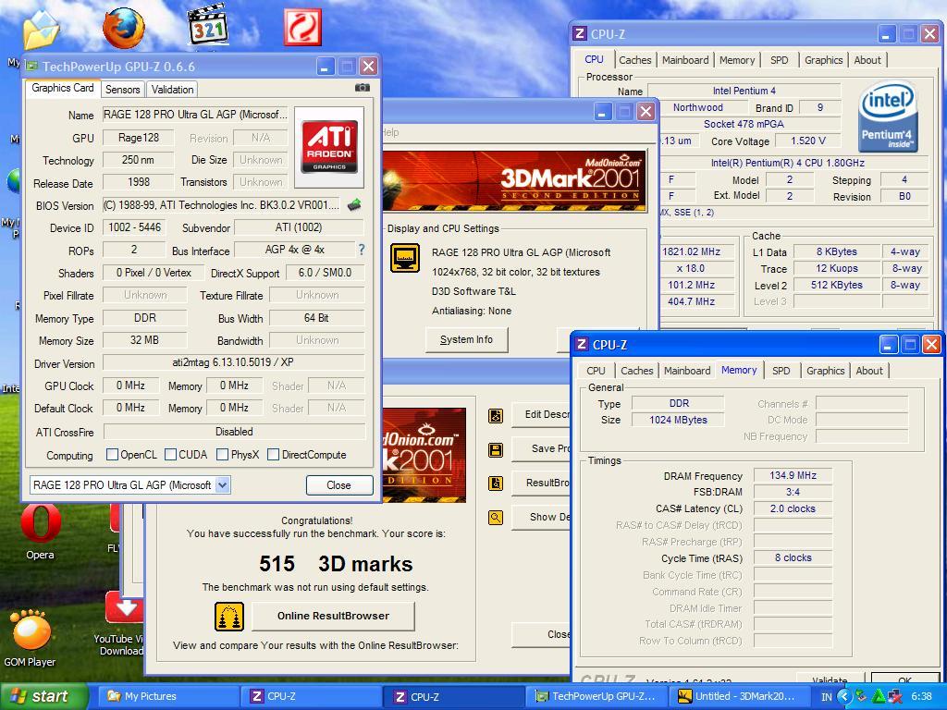This screenshot has width=947, height=710.
Task: Switch to the Sensors tab in GPU-Z
Action: [123, 90]
